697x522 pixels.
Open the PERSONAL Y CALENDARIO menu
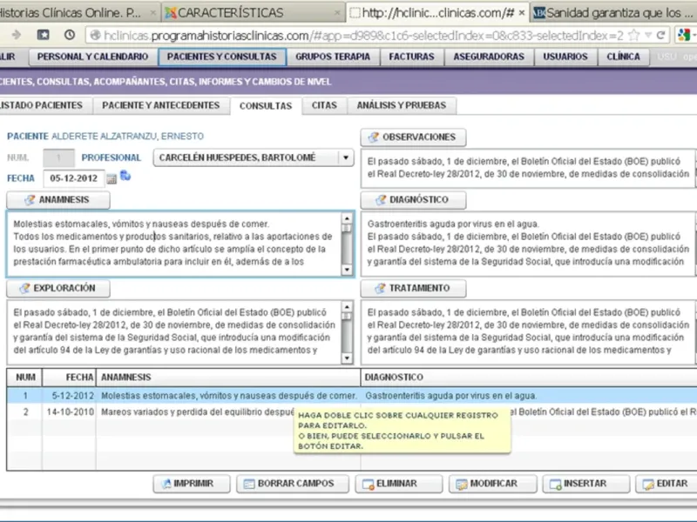(93, 57)
